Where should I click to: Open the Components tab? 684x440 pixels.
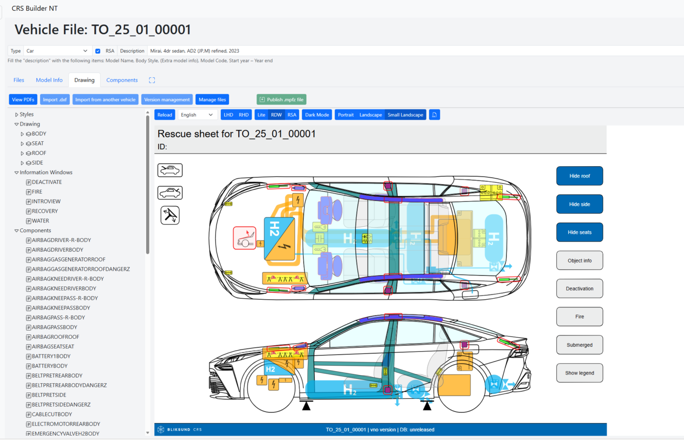(122, 80)
